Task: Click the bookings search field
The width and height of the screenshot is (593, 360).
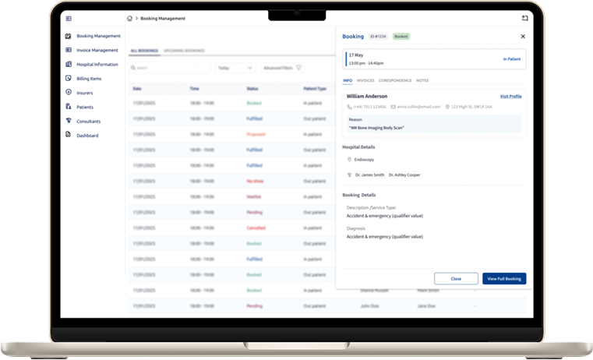Action: (x=170, y=68)
